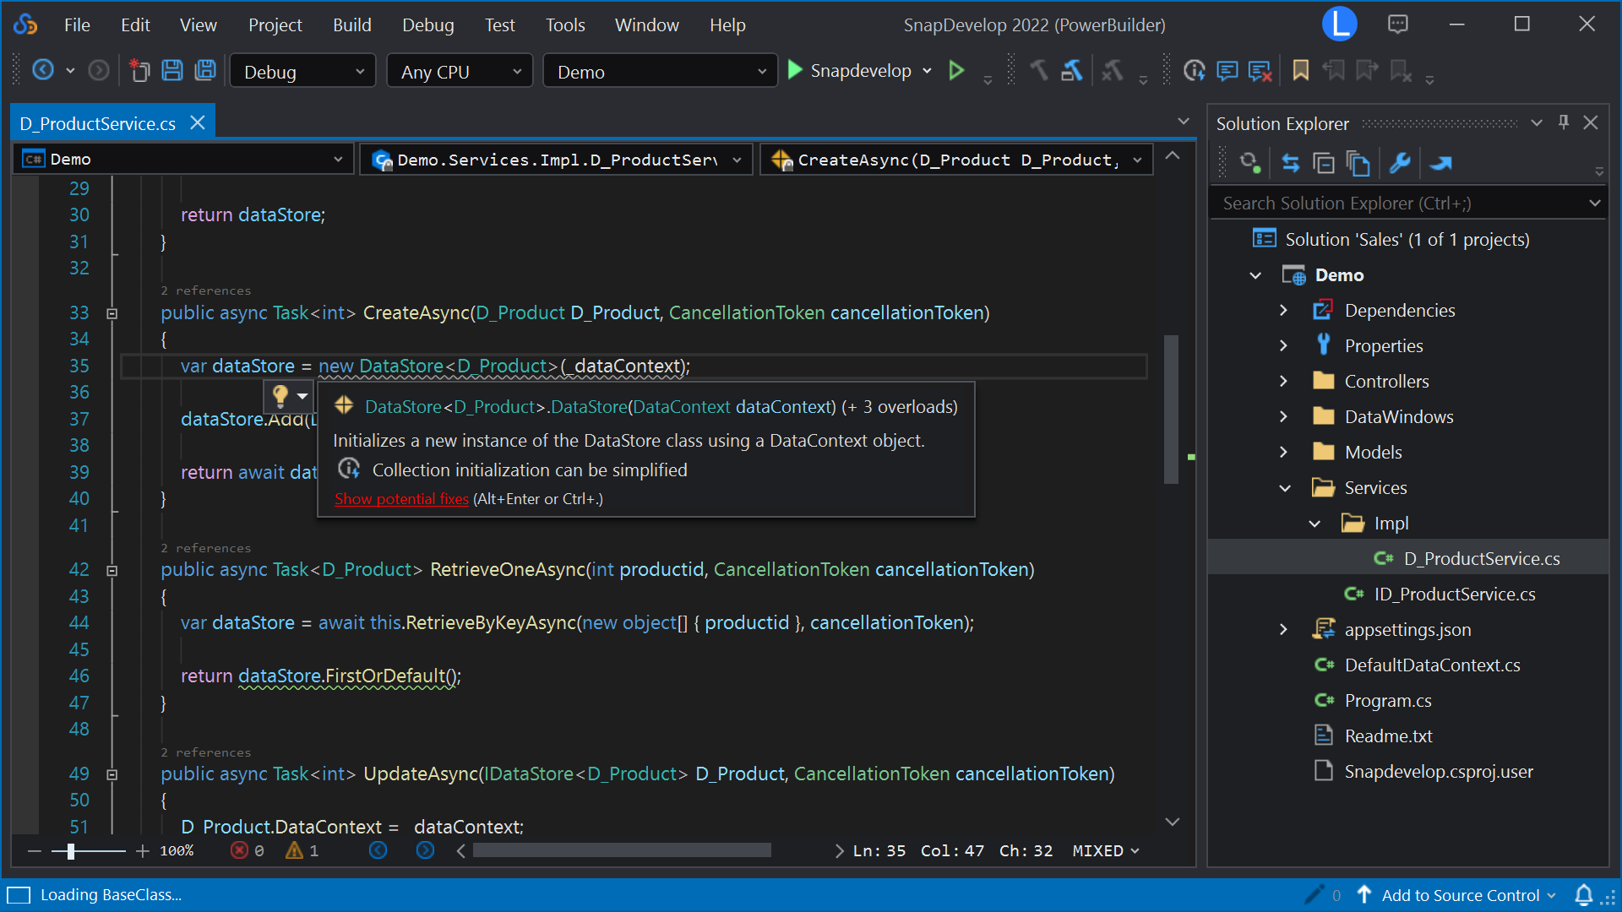Screen dimensions: 1622x912
Task: Open the Debug configuration dropdown
Action: tap(303, 72)
